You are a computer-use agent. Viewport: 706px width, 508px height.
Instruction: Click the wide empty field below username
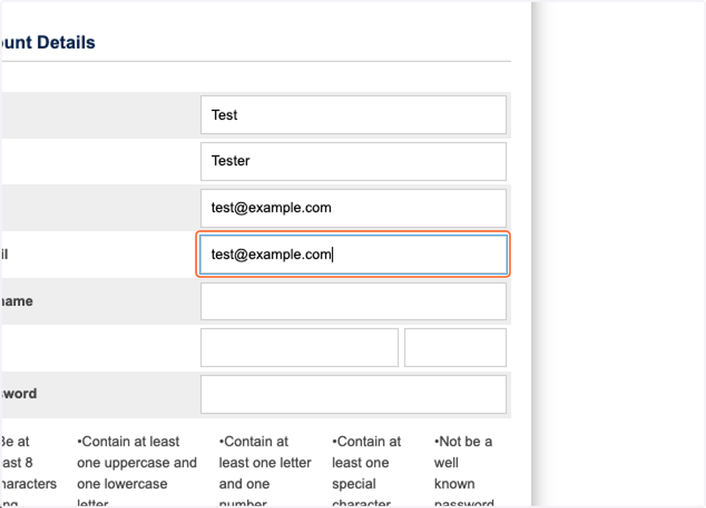click(299, 347)
